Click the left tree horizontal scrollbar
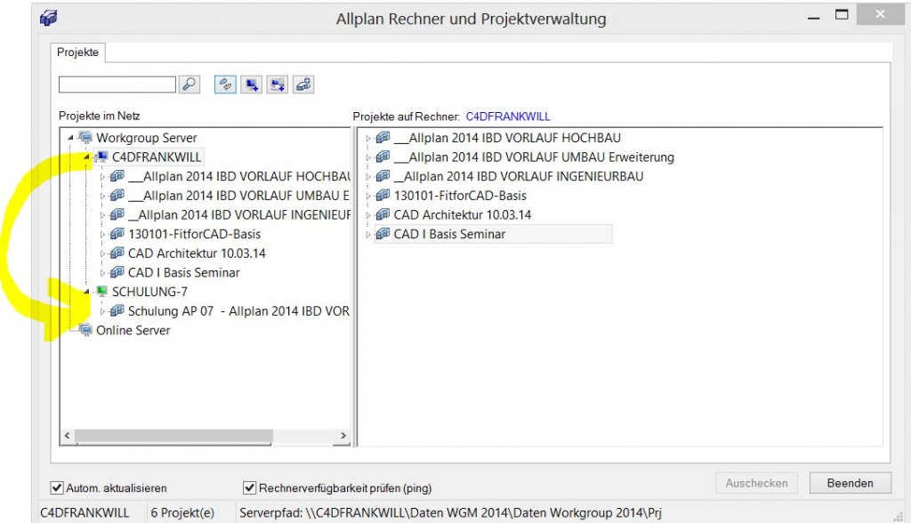 click(x=205, y=436)
